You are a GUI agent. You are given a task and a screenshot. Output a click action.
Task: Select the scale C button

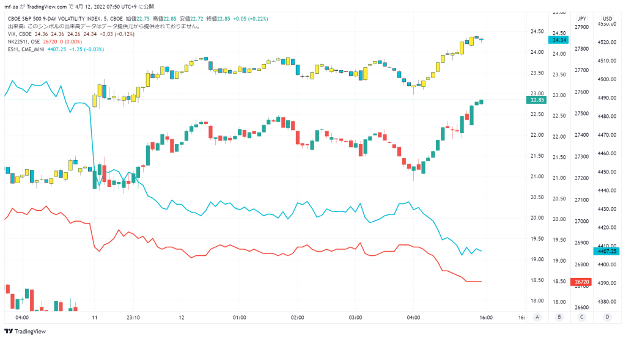[582, 317]
